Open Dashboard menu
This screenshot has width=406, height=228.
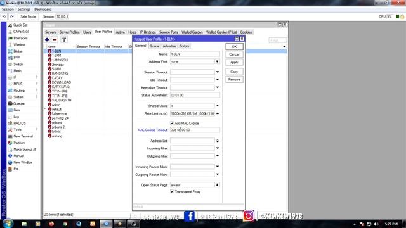pyautogui.click(x=43, y=9)
